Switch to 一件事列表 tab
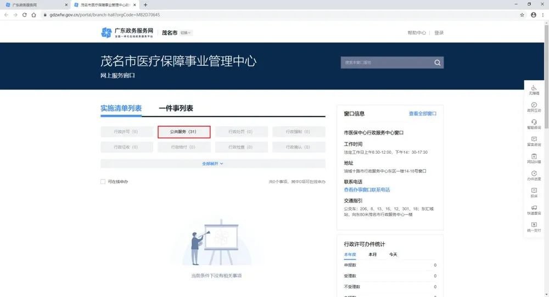This screenshot has width=549, height=297. click(x=176, y=109)
